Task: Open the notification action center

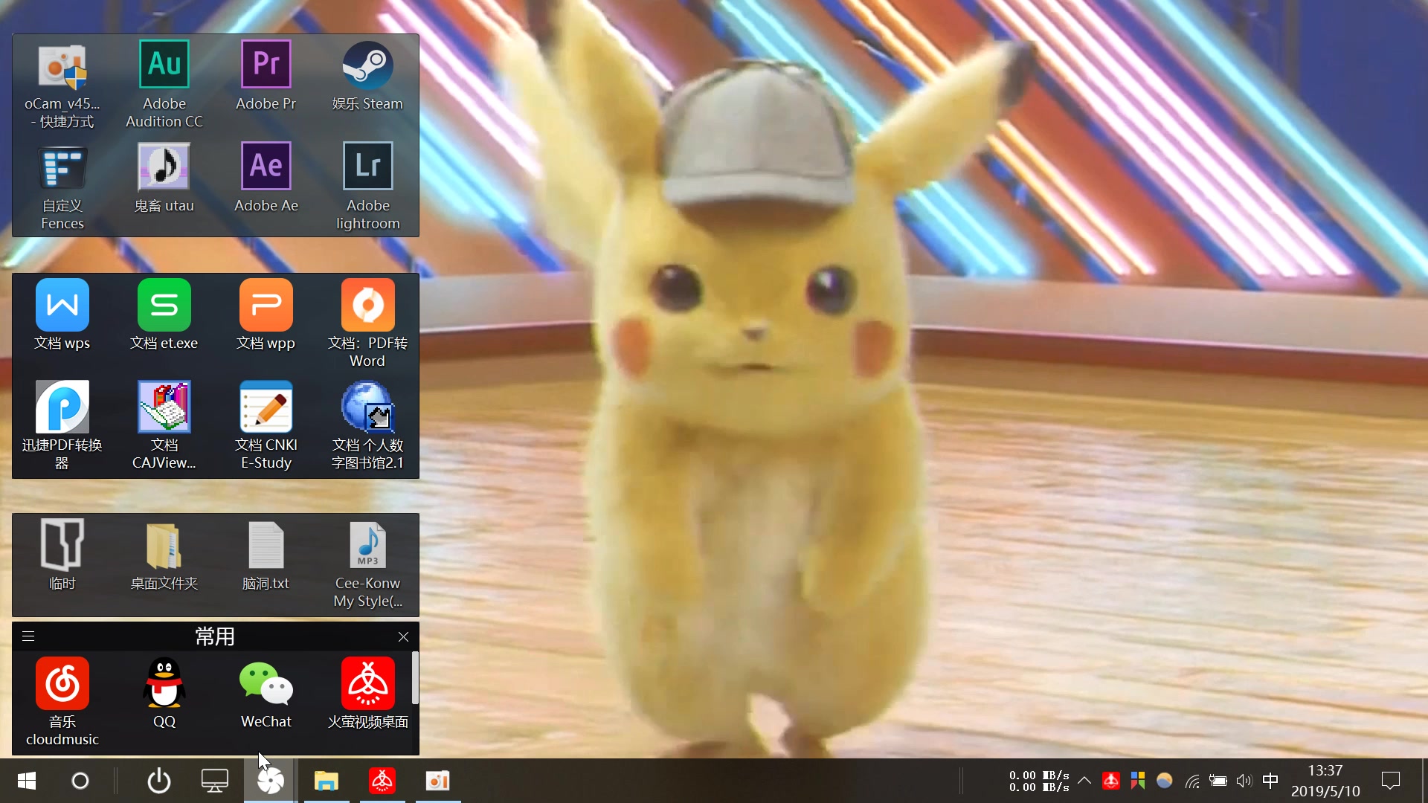Action: point(1390,781)
